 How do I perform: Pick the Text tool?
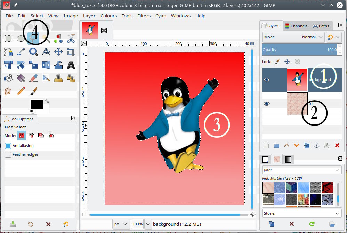71,65
